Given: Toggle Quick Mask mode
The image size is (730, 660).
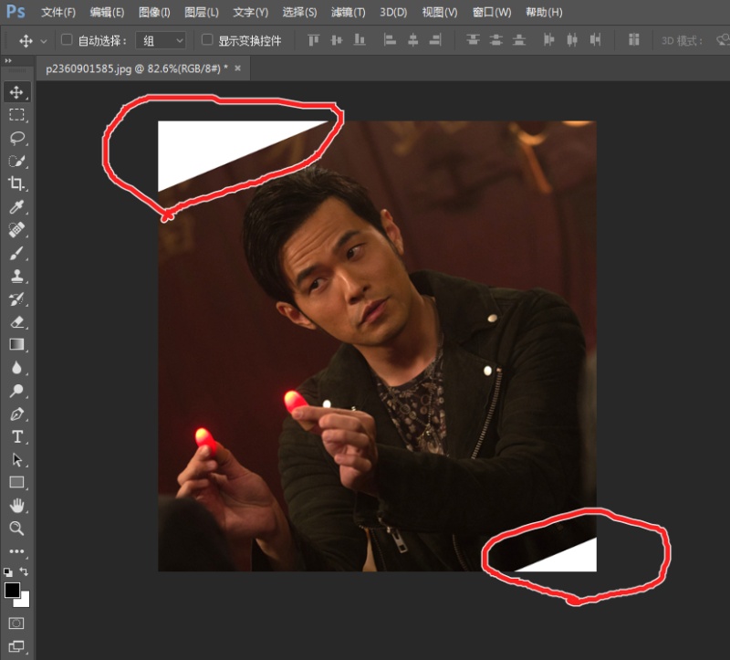Looking at the screenshot, I should (16, 623).
